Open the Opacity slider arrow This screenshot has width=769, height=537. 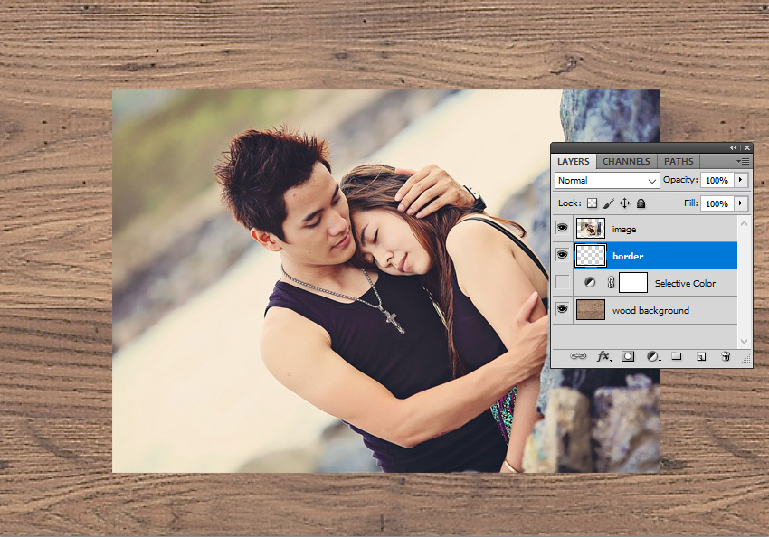tap(741, 181)
